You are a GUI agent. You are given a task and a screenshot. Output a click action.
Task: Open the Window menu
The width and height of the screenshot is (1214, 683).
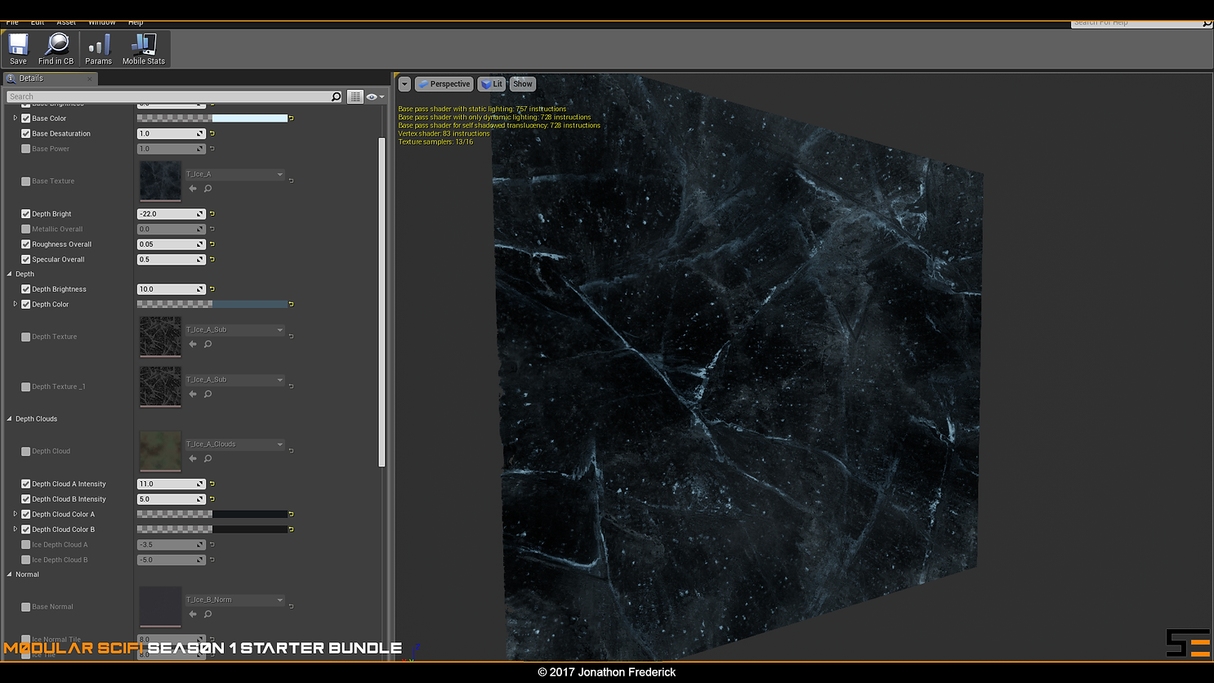pos(102,23)
